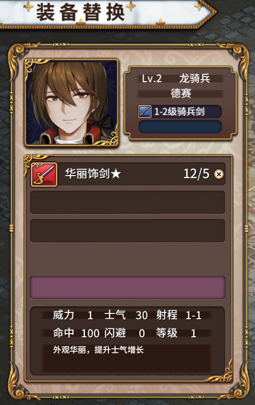The width and height of the screenshot is (255, 405).
Task: Click the purple bar slot
Action: click(x=128, y=287)
